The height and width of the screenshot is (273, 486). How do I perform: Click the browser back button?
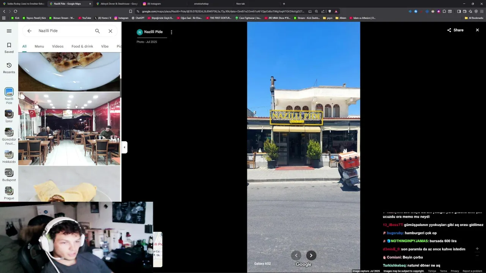(x=4, y=11)
